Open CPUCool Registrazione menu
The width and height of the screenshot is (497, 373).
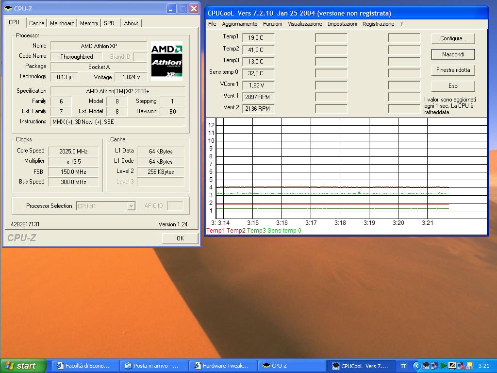[x=379, y=24]
